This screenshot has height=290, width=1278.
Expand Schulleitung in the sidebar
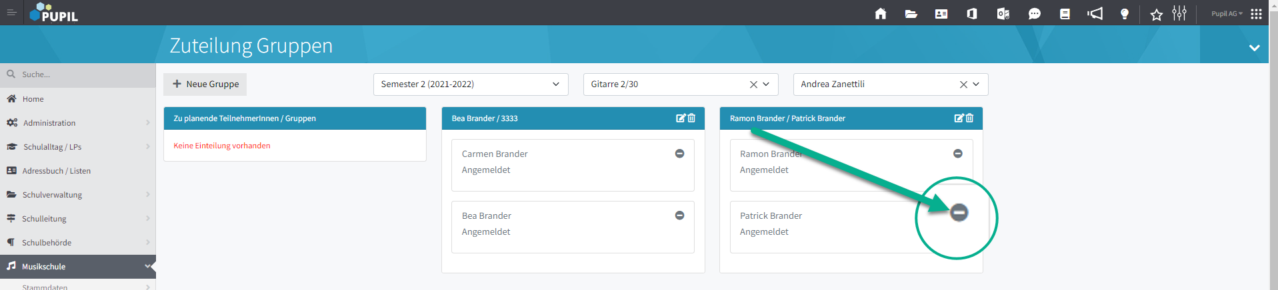(78, 219)
